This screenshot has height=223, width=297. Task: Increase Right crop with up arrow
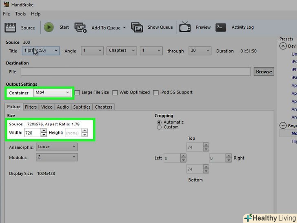click(x=228, y=156)
